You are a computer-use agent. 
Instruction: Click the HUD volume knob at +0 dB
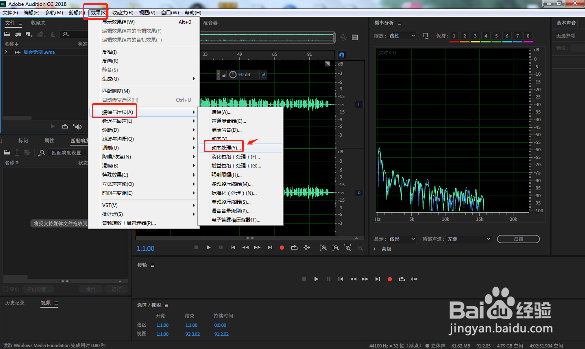tap(233, 75)
